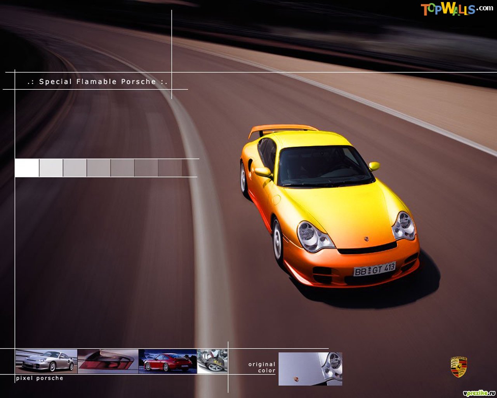Select the silver Porsche thumbnail

[46, 361]
